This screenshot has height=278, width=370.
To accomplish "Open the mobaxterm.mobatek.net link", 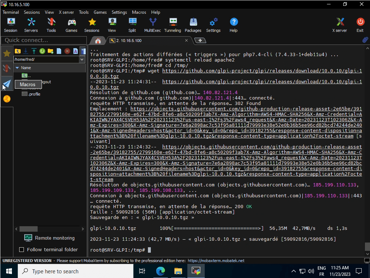I will 216,261.
